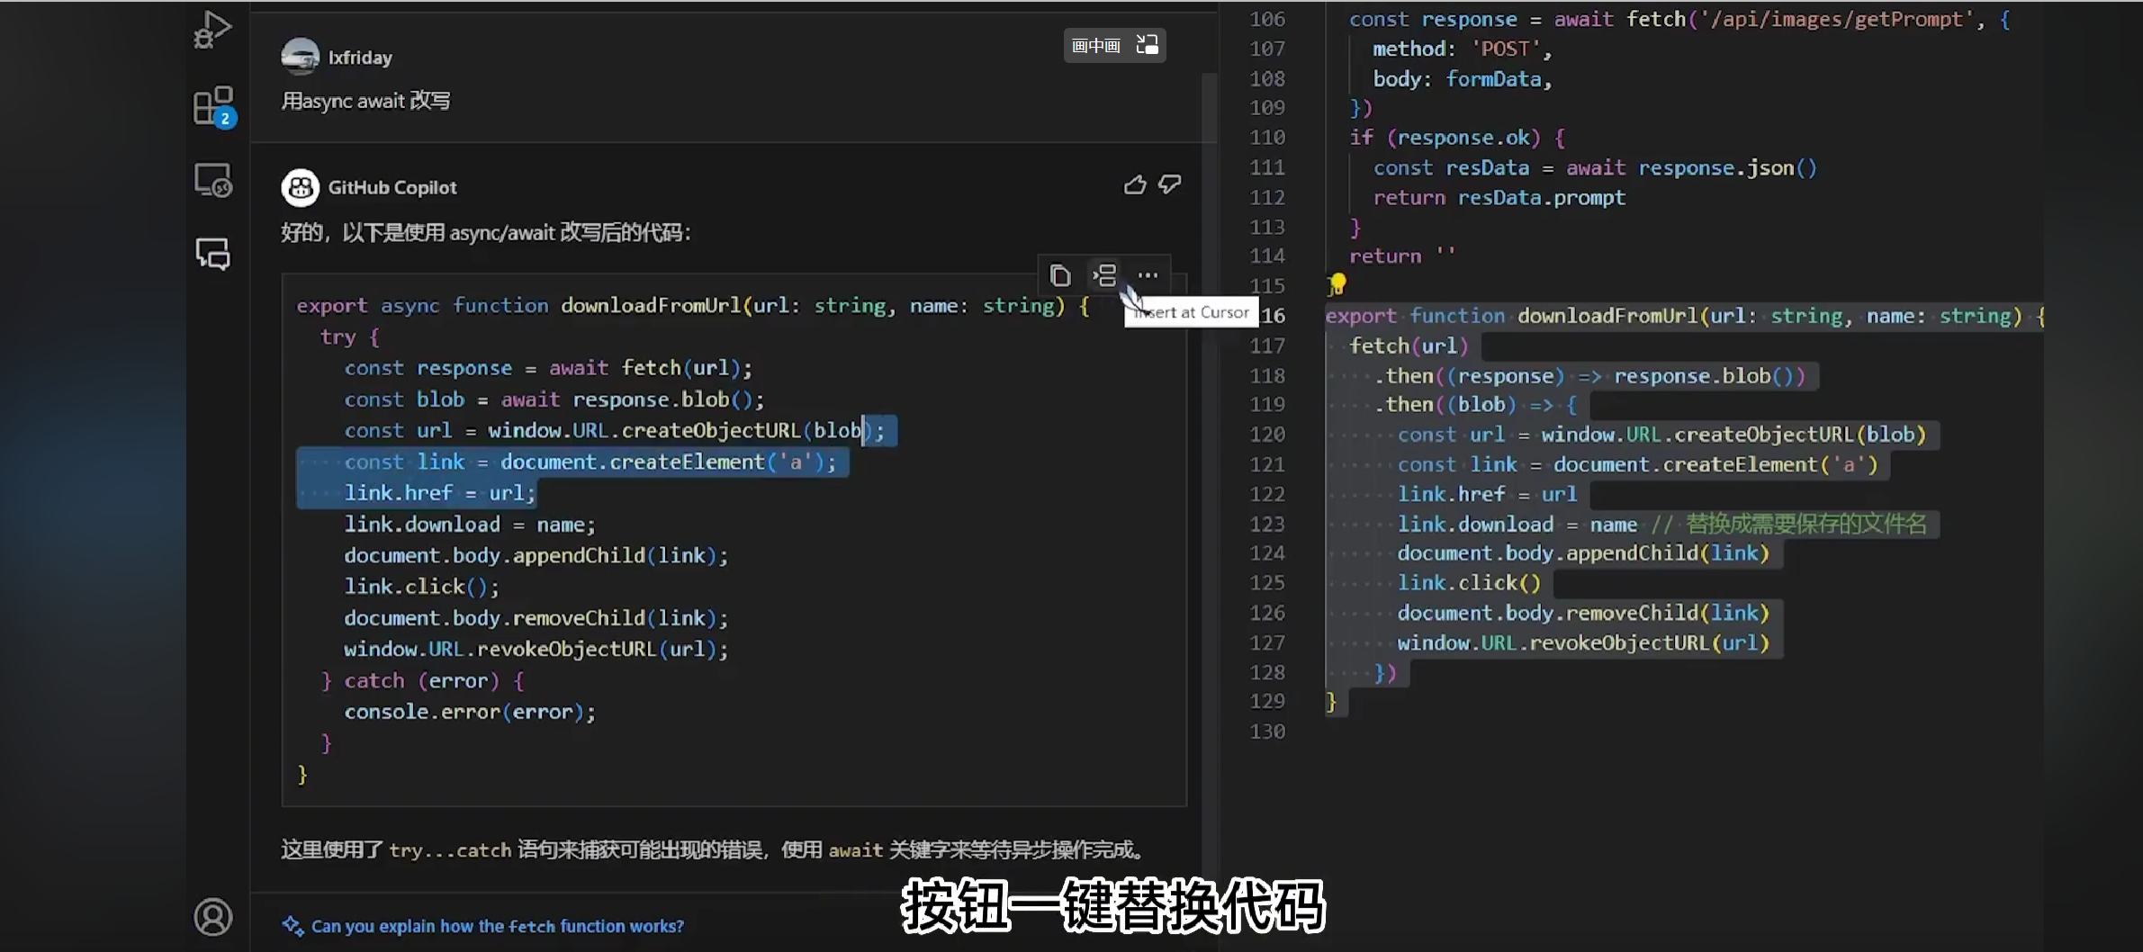Click the user message '用async await 改写'
Screen dimensions: 2143x952
[365, 101]
